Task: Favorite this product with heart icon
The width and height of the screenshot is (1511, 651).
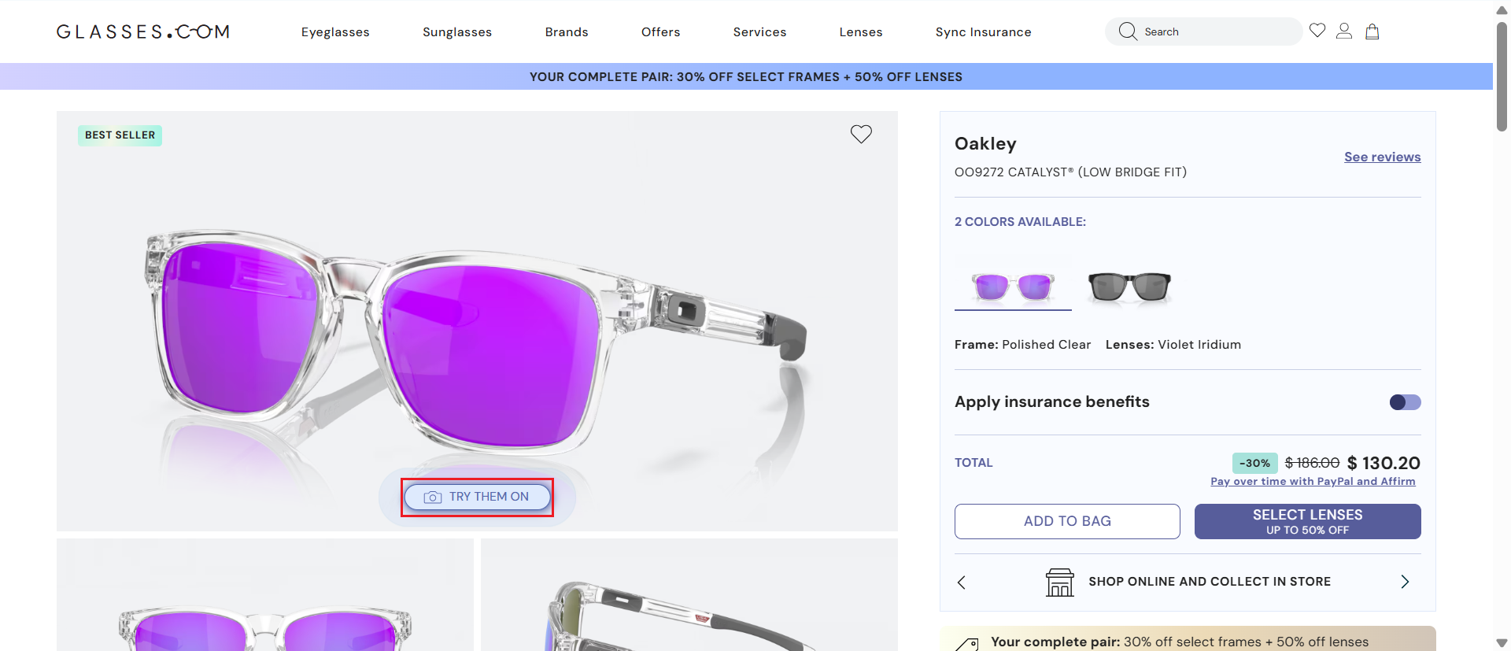Action: 861,135
